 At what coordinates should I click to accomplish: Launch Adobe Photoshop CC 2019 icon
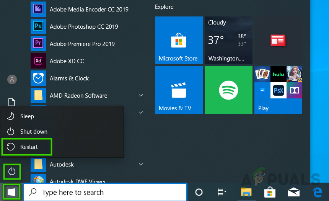tap(38, 26)
